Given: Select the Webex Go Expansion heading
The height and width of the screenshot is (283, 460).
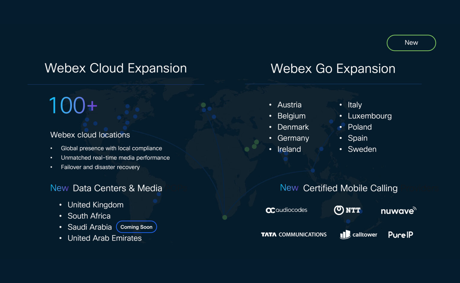Looking at the screenshot, I should tap(333, 69).
